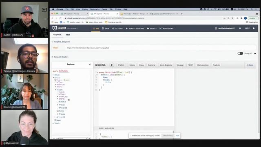Click the History button in GraphiQL toolbar
Viewport: 261px width, 147px height.
[x=132, y=65]
